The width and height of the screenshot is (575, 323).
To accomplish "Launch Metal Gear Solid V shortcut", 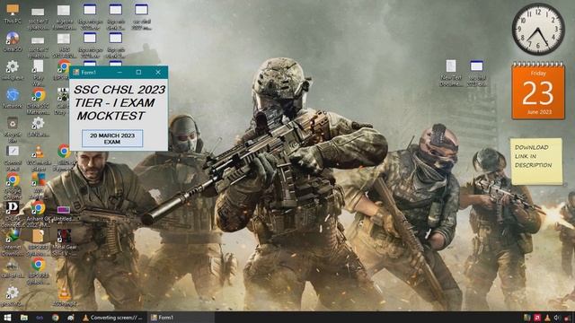I will pos(64,242).
